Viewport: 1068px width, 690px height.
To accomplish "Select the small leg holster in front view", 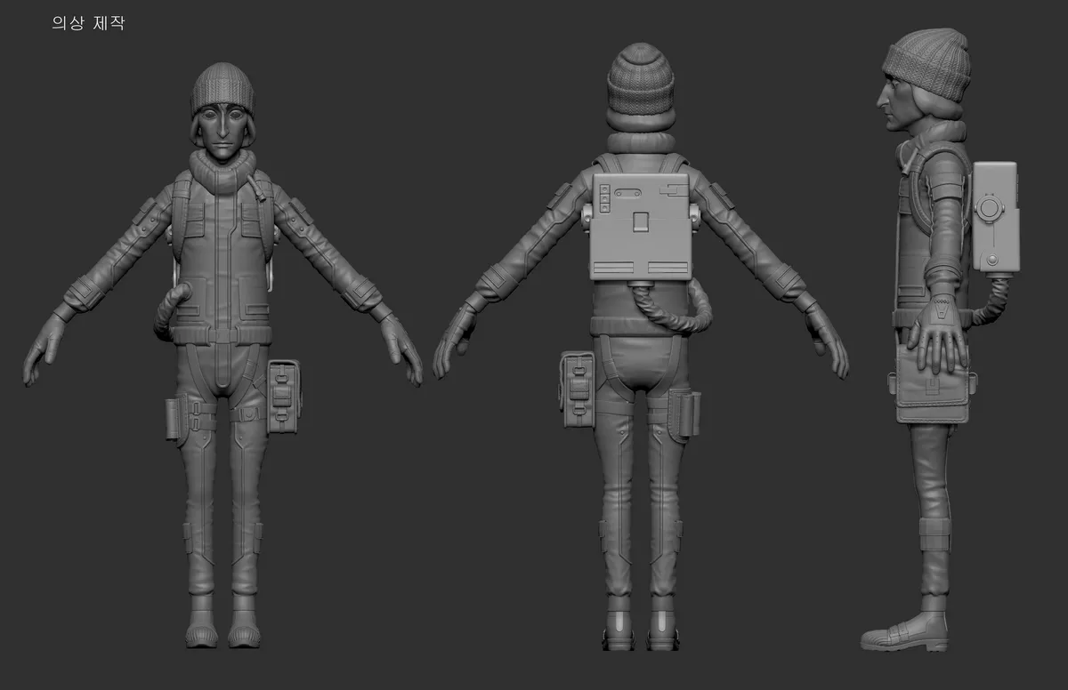I will 174,419.
